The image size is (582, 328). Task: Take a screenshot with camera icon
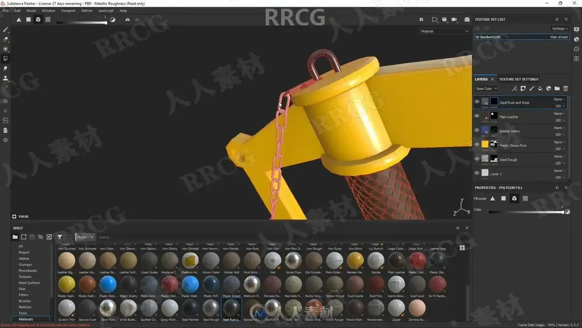coord(467,20)
